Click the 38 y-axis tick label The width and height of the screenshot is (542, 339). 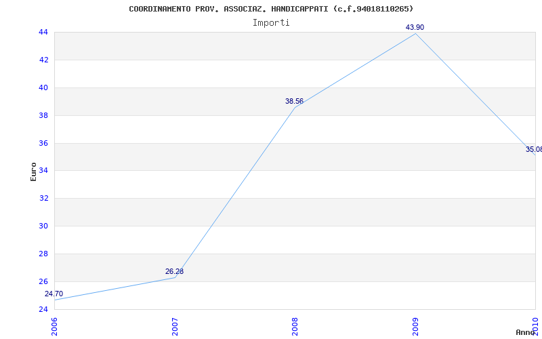[x=43, y=115]
